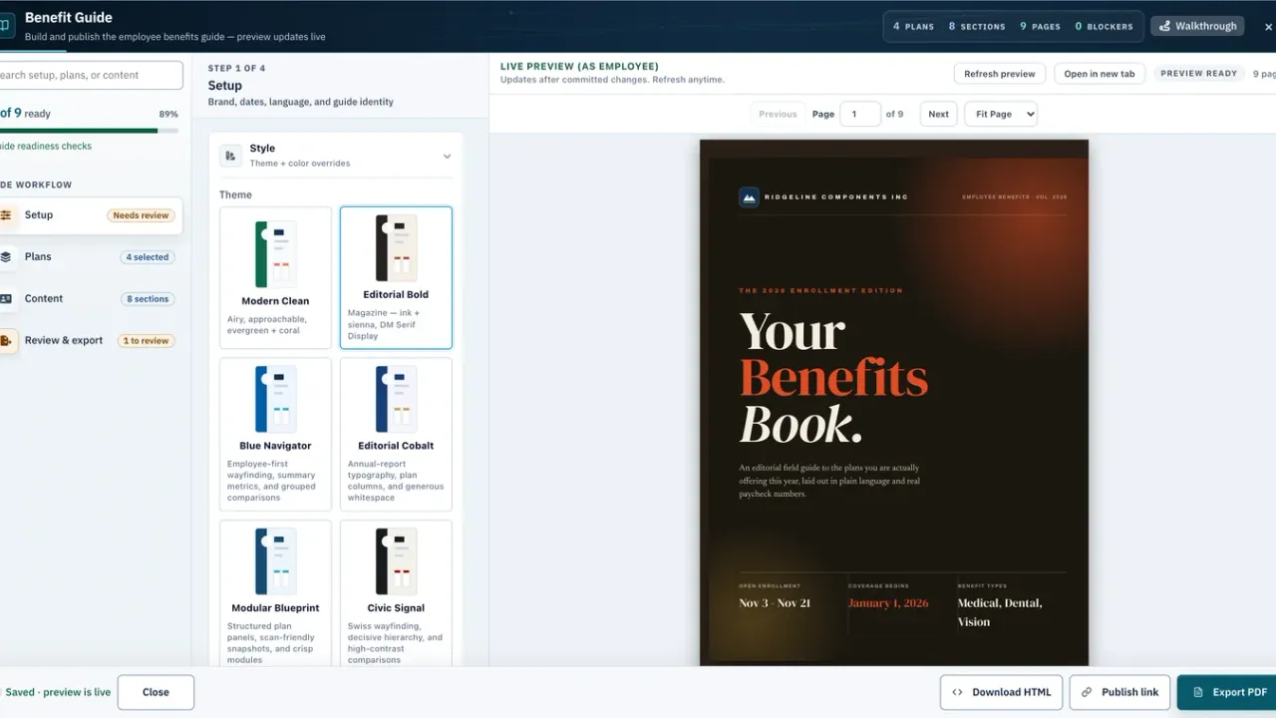Screen dimensions: 1276x718
Task: Click Download HTML button
Action: pyautogui.click(x=1001, y=692)
